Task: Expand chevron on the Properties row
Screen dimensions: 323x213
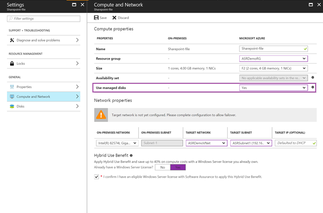Action: pos(77,87)
